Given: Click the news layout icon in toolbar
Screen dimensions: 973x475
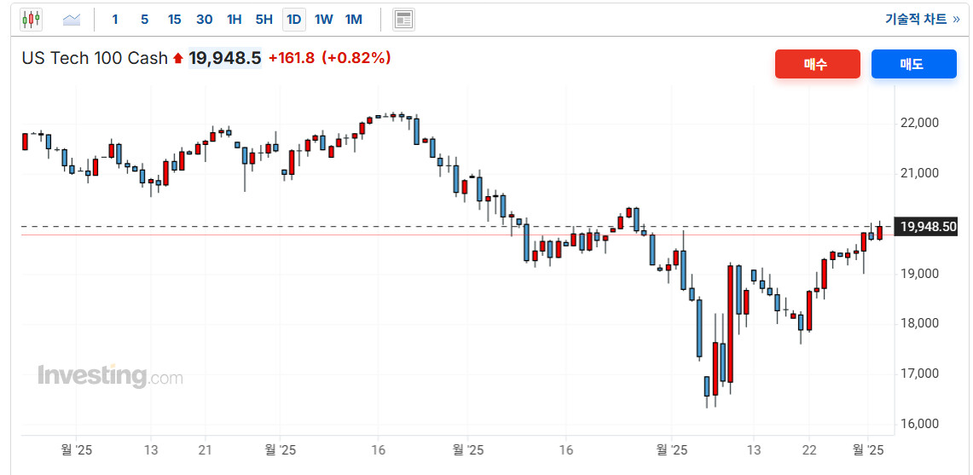Looking at the screenshot, I should pos(403,19).
